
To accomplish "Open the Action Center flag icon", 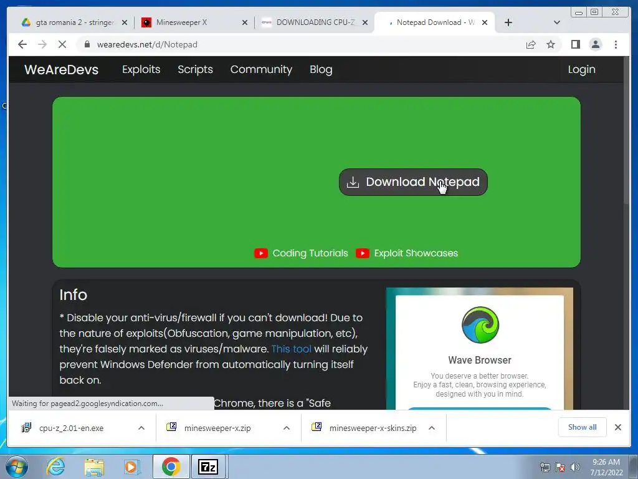I will coord(560,467).
